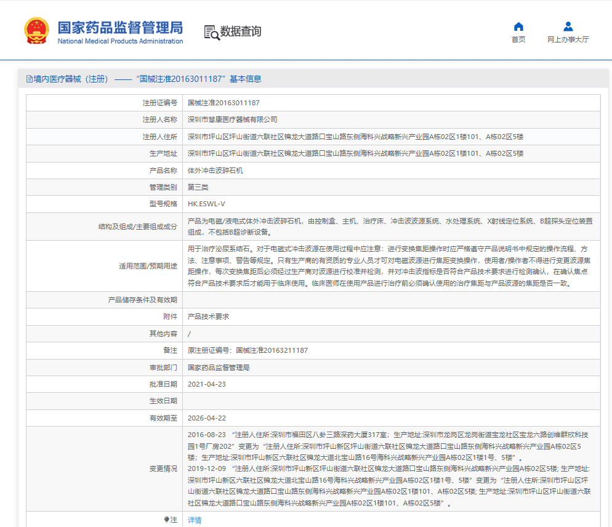612x527 pixels.
Task: Select registration number 国械注准20163011187 value
Action: (x=223, y=103)
